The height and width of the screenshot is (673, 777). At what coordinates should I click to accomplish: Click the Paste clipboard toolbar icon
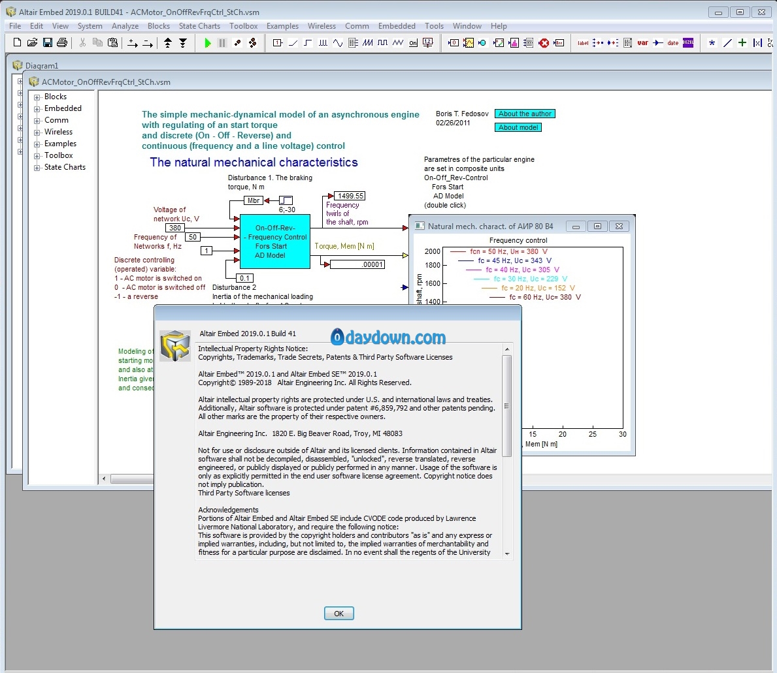113,42
